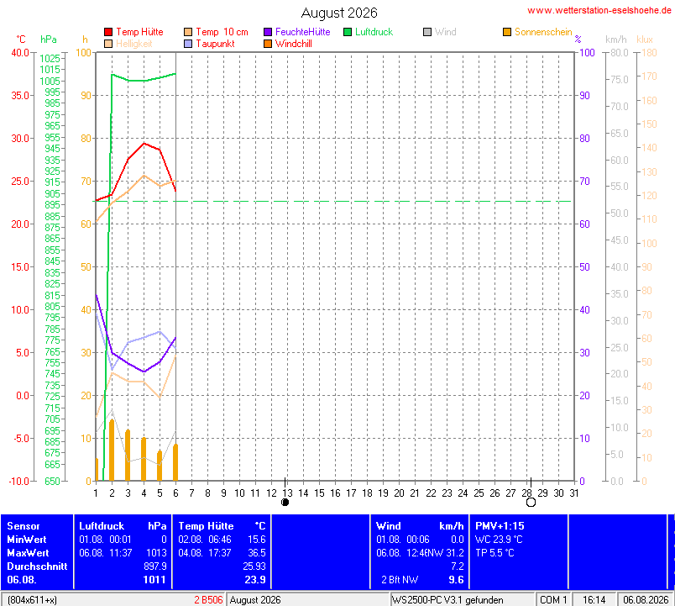Click the Sonnenschein legend label
The image size is (675, 606).
pyautogui.click(x=543, y=32)
